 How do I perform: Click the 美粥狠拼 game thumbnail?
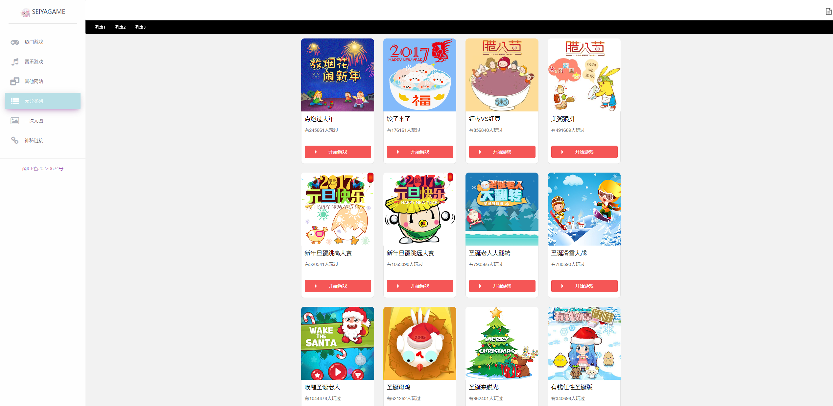(x=584, y=75)
